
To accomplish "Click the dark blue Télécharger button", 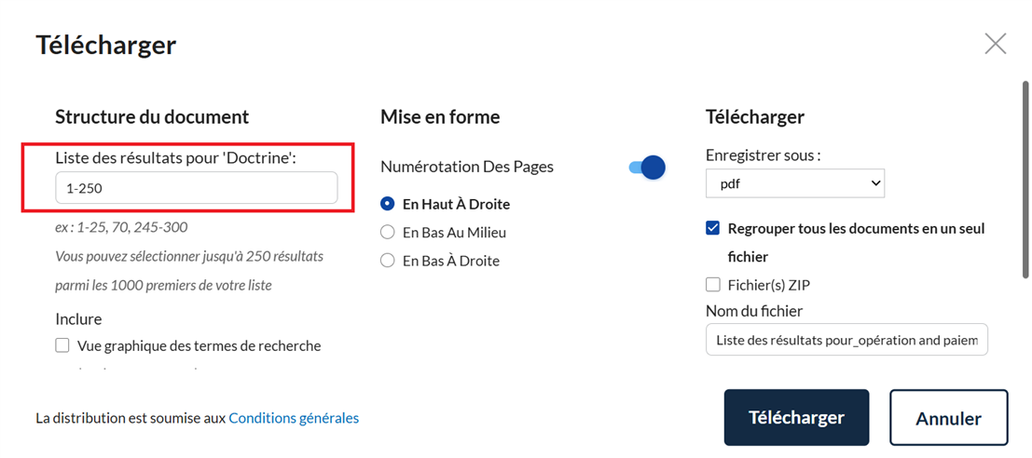I will point(796,418).
